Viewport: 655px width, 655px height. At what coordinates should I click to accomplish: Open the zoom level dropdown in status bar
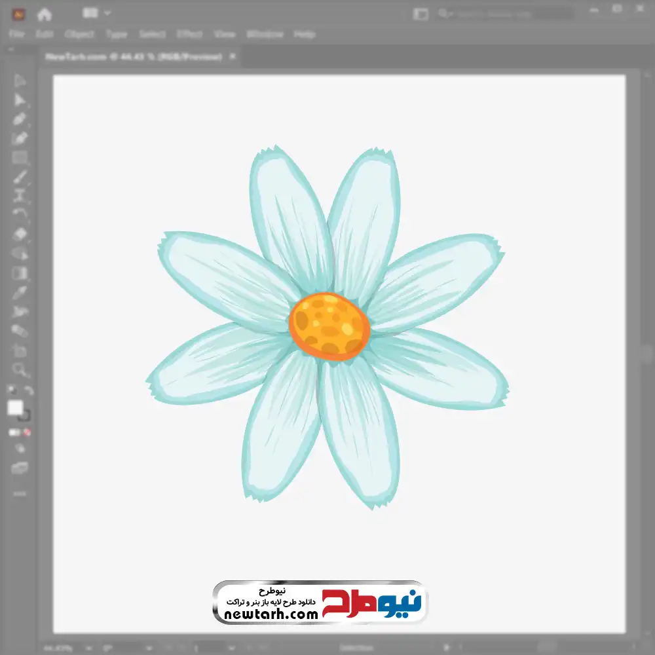coord(64,648)
